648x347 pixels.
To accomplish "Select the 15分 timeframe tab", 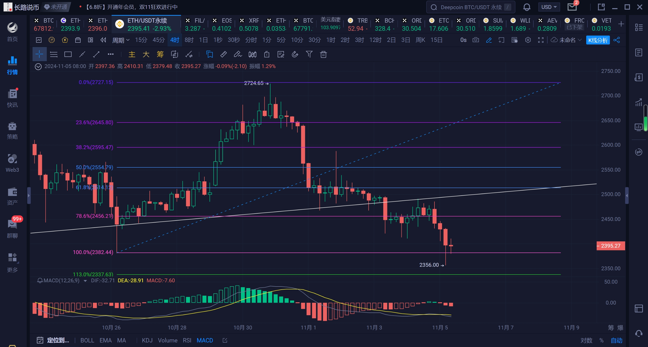I will pos(141,40).
